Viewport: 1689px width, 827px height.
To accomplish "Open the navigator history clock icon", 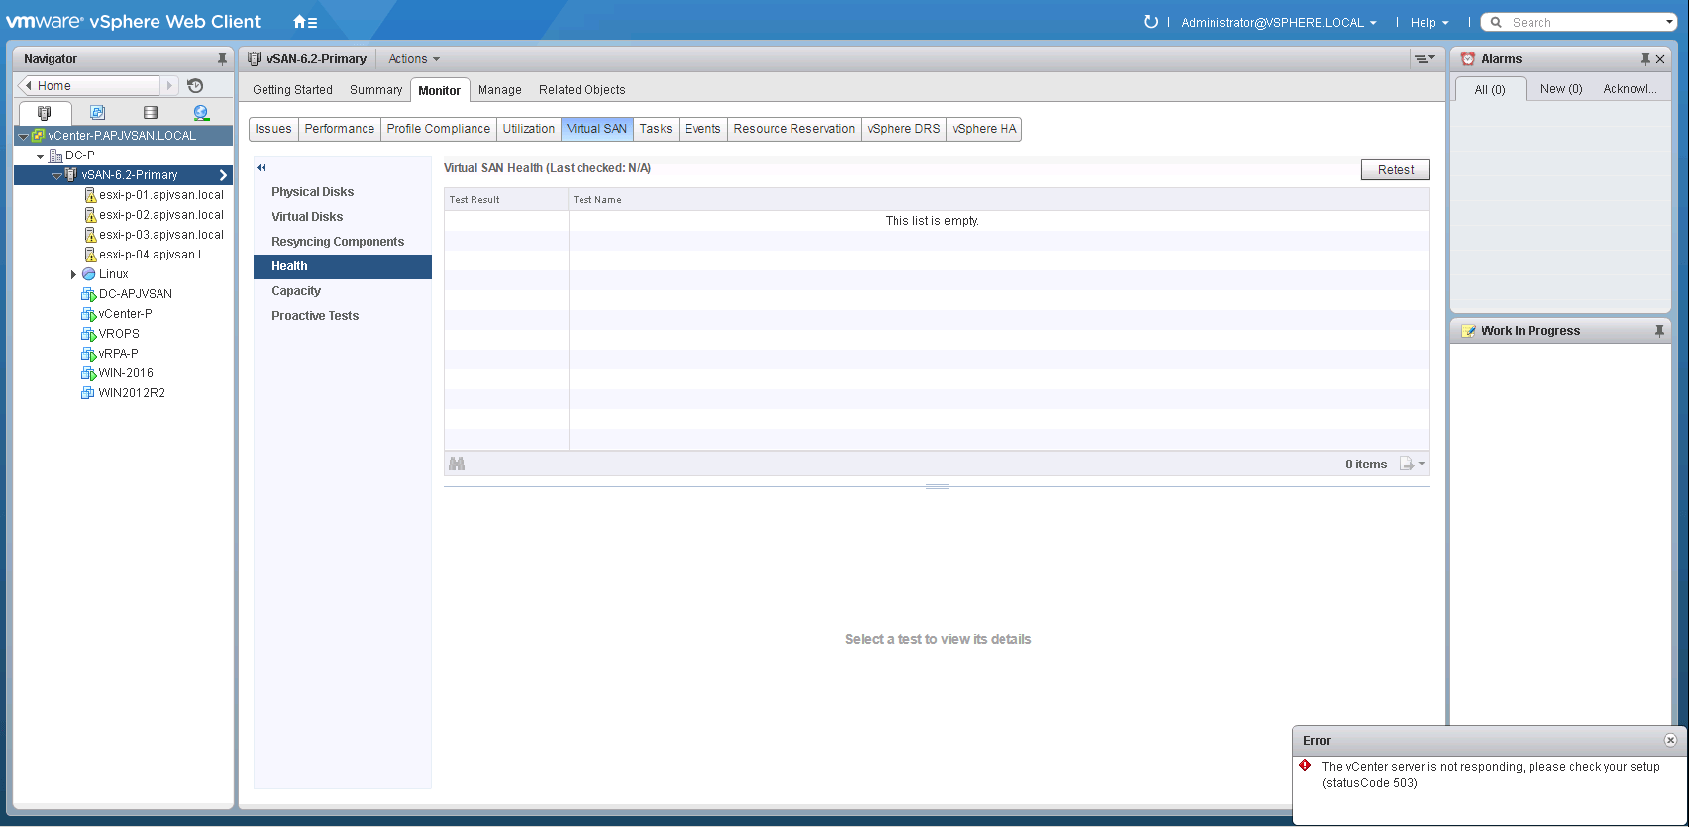I will 195,86.
